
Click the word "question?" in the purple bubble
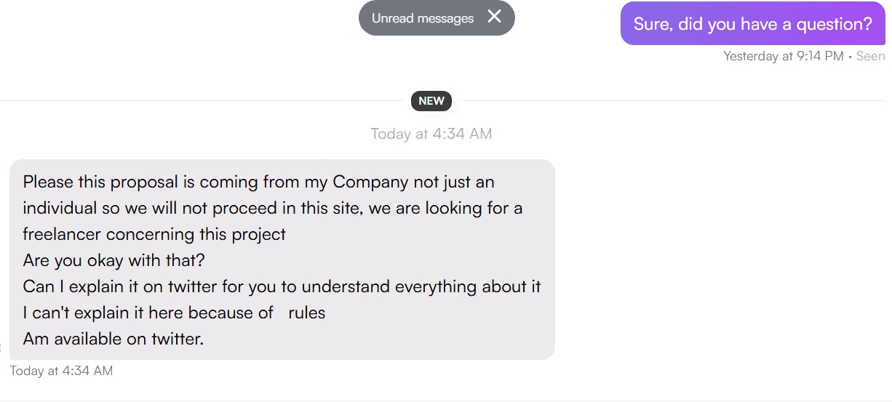835,23
